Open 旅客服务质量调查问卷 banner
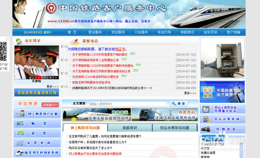 coord(36,93)
